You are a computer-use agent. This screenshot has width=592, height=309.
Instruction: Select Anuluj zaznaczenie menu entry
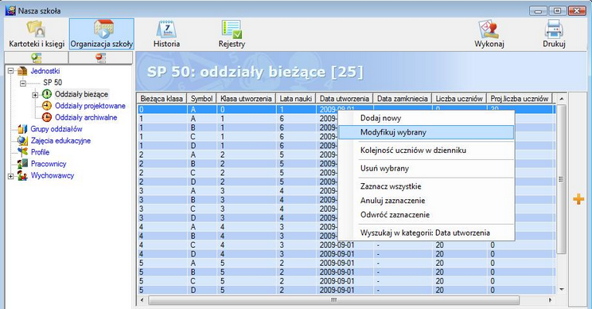(x=426, y=201)
